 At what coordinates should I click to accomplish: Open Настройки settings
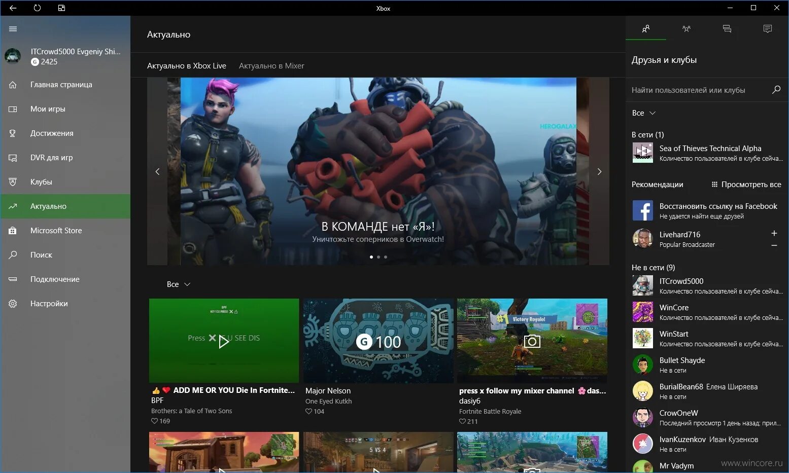pyautogui.click(x=65, y=304)
